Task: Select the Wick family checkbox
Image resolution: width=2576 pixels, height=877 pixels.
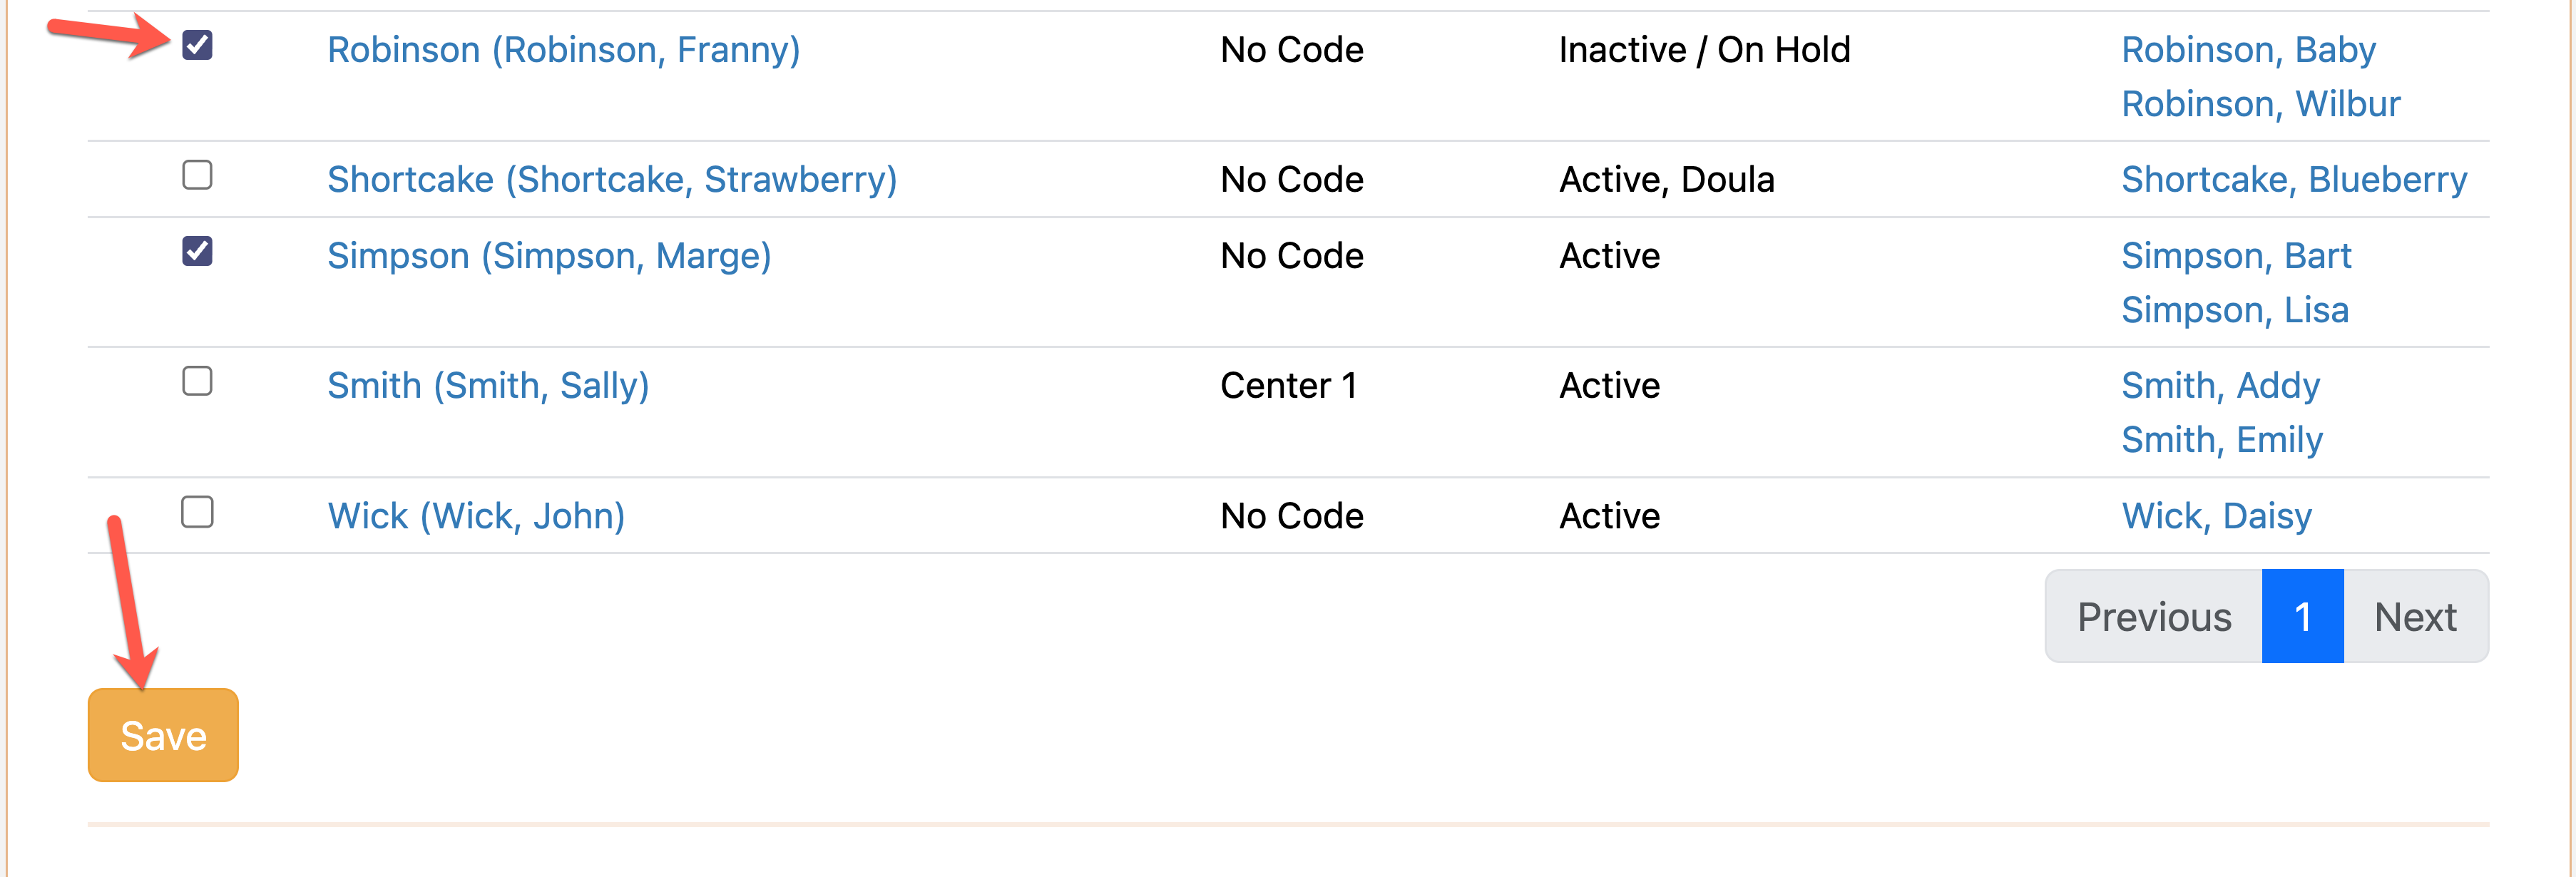Action: 197,512
